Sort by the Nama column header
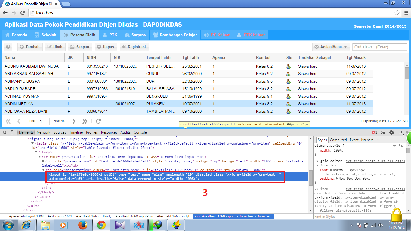411x231 pixels. [x=33, y=57]
